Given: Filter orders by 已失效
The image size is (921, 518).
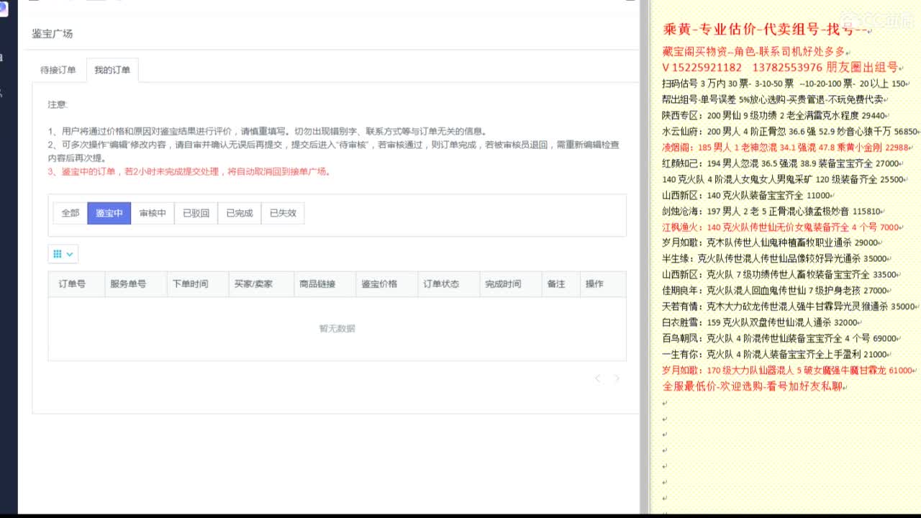Looking at the screenshot, I should 283,213.
